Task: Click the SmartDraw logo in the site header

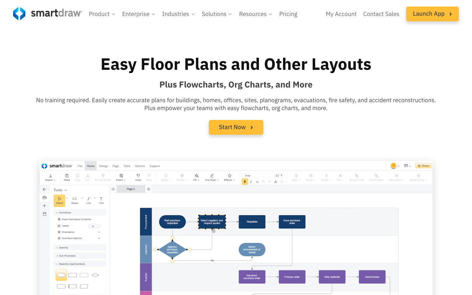Action: [x=48, y=14]
